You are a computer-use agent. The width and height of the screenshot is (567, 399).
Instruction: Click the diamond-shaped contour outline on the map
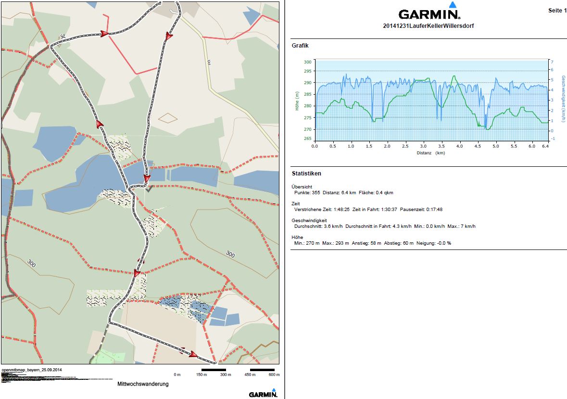click(168, 117)
